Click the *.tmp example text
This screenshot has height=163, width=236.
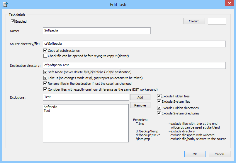coord(140,124)
